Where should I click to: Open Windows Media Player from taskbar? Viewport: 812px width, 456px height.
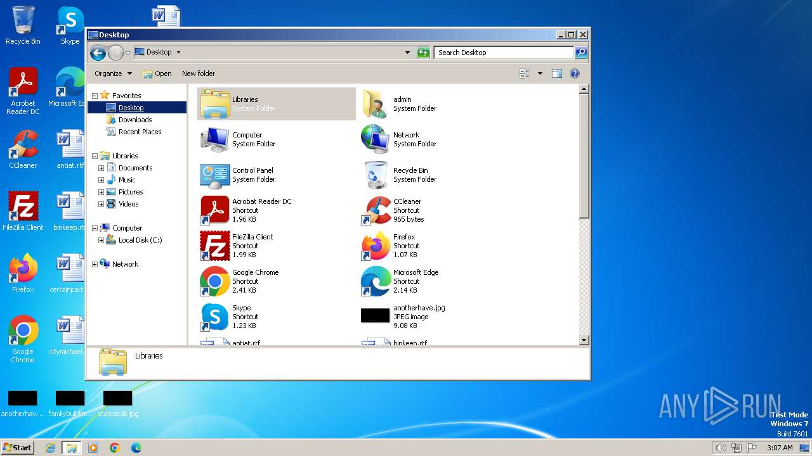(93, 448)
